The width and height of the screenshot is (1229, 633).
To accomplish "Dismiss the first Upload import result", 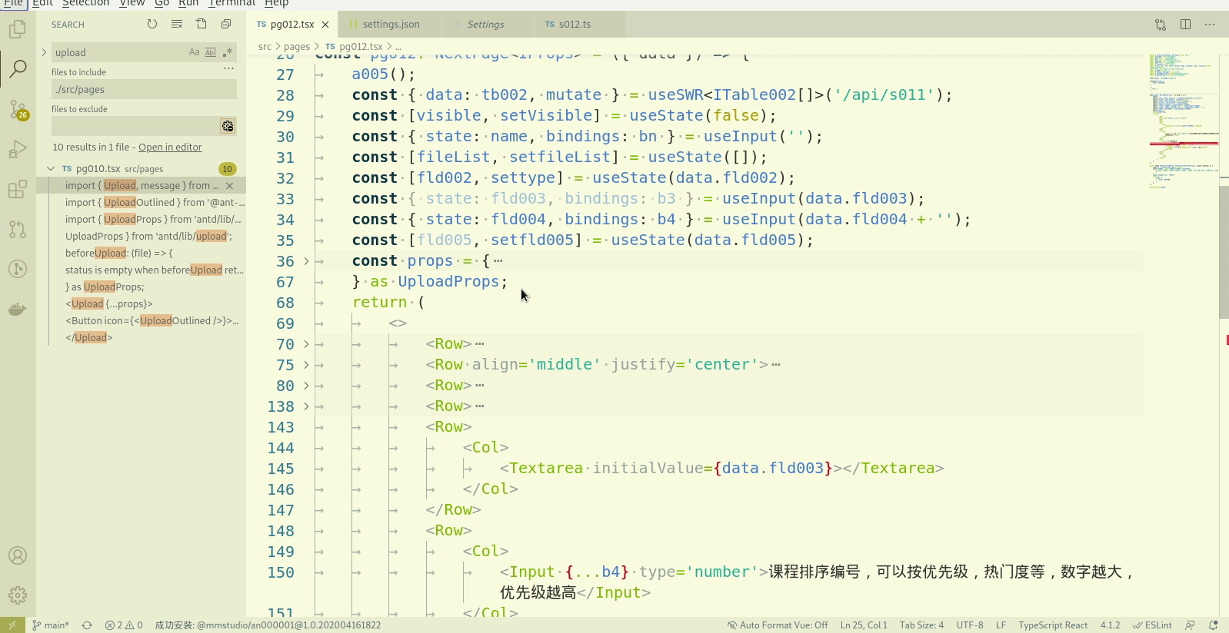I will click(x=229, y=186).
